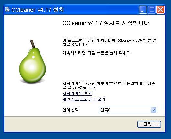Click the white highlight spot on the pear
171x139 pixels.
32,66
